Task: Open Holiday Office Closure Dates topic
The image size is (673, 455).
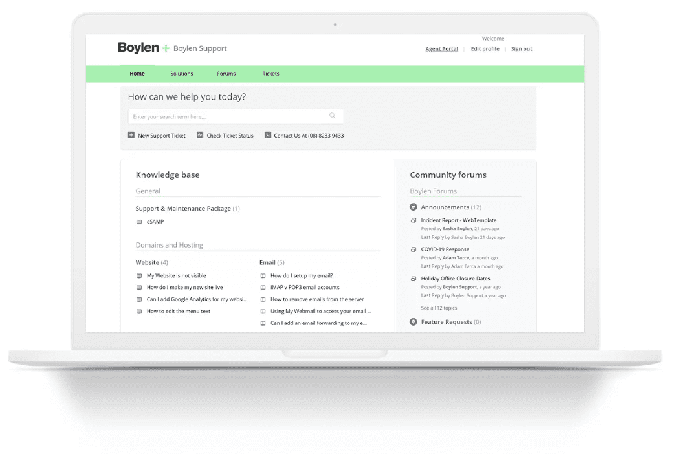Action: click(x=456, y=279)
